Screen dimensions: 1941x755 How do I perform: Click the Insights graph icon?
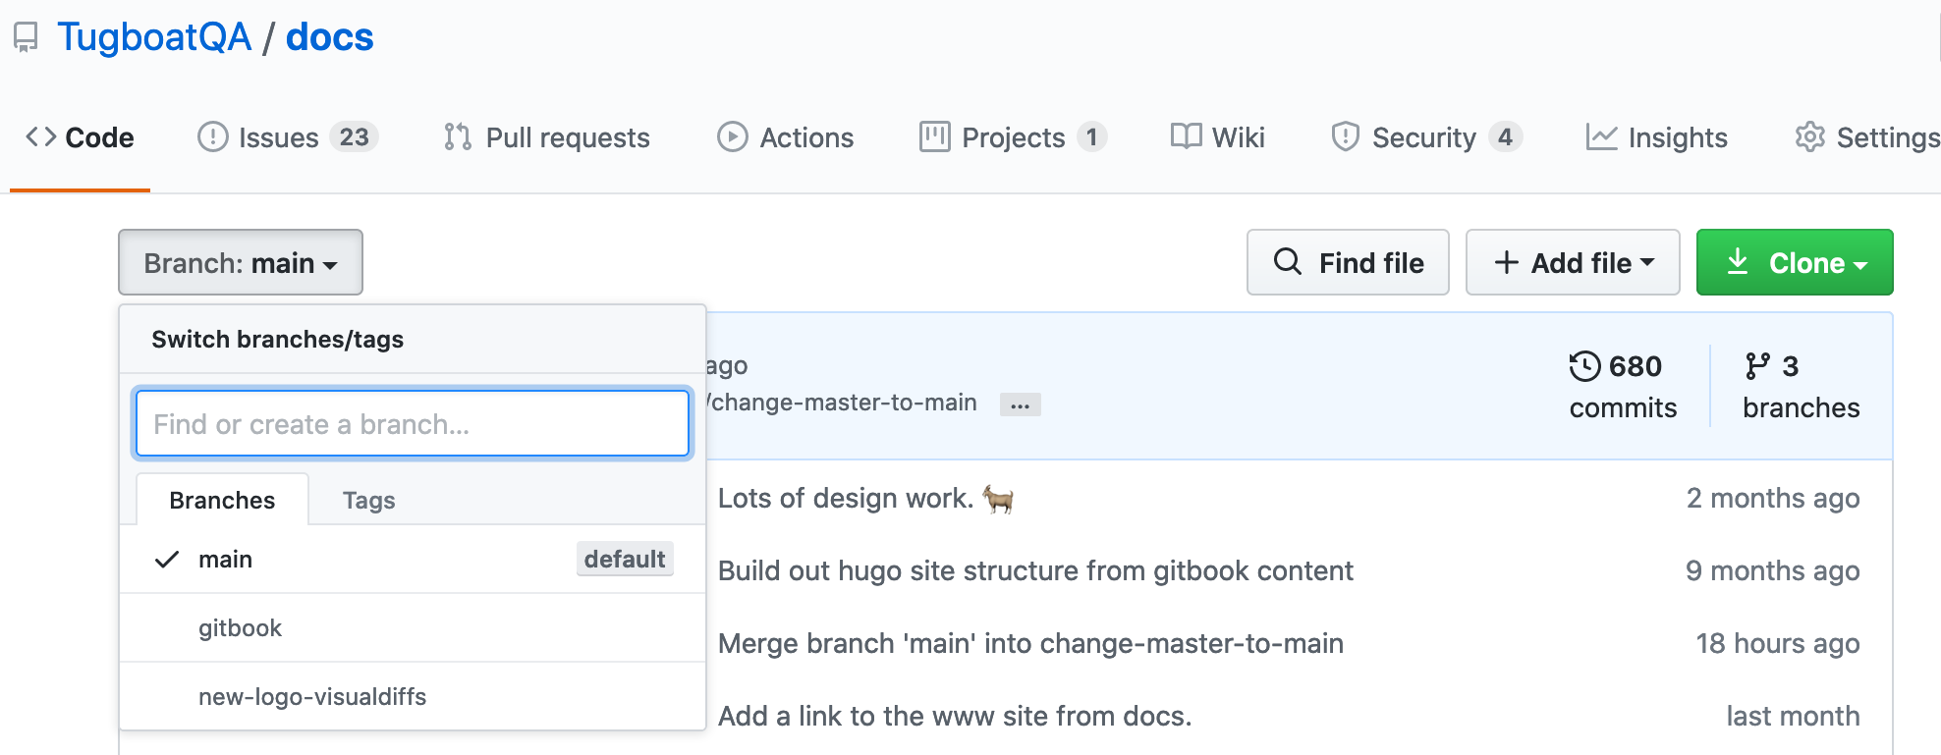coord(1601,137)
